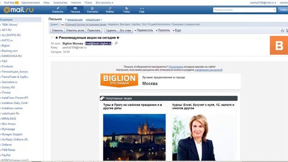Image resolution: width=288 pixels, height=162 pixels.
Task: Select the F&O folder
Action: coord(4,61)
